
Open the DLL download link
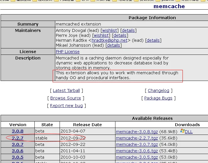[x=189, y=132]
